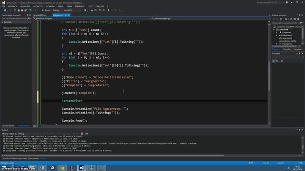
Task: Open the PROGETTO menu
Action: [x=38, y=6]
